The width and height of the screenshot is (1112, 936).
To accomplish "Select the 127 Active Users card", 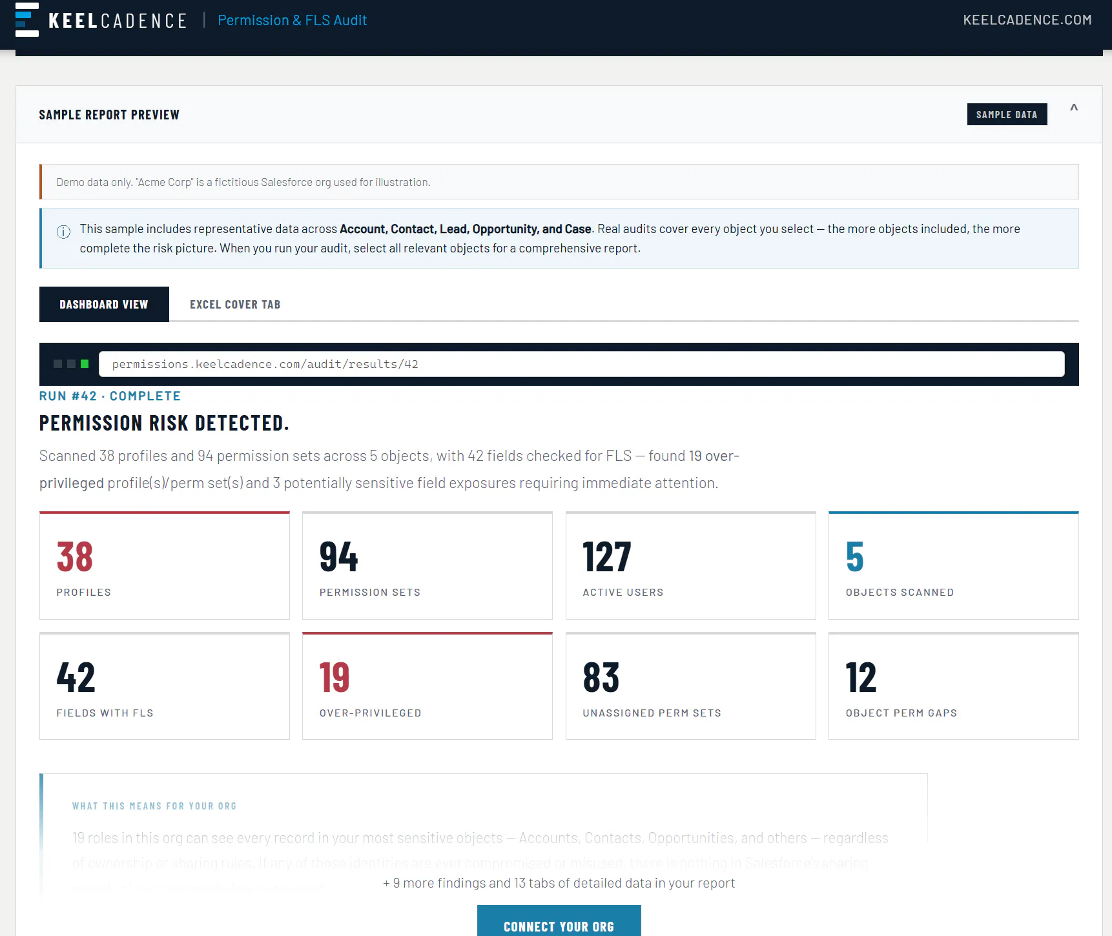I will [x=691, y=565].
